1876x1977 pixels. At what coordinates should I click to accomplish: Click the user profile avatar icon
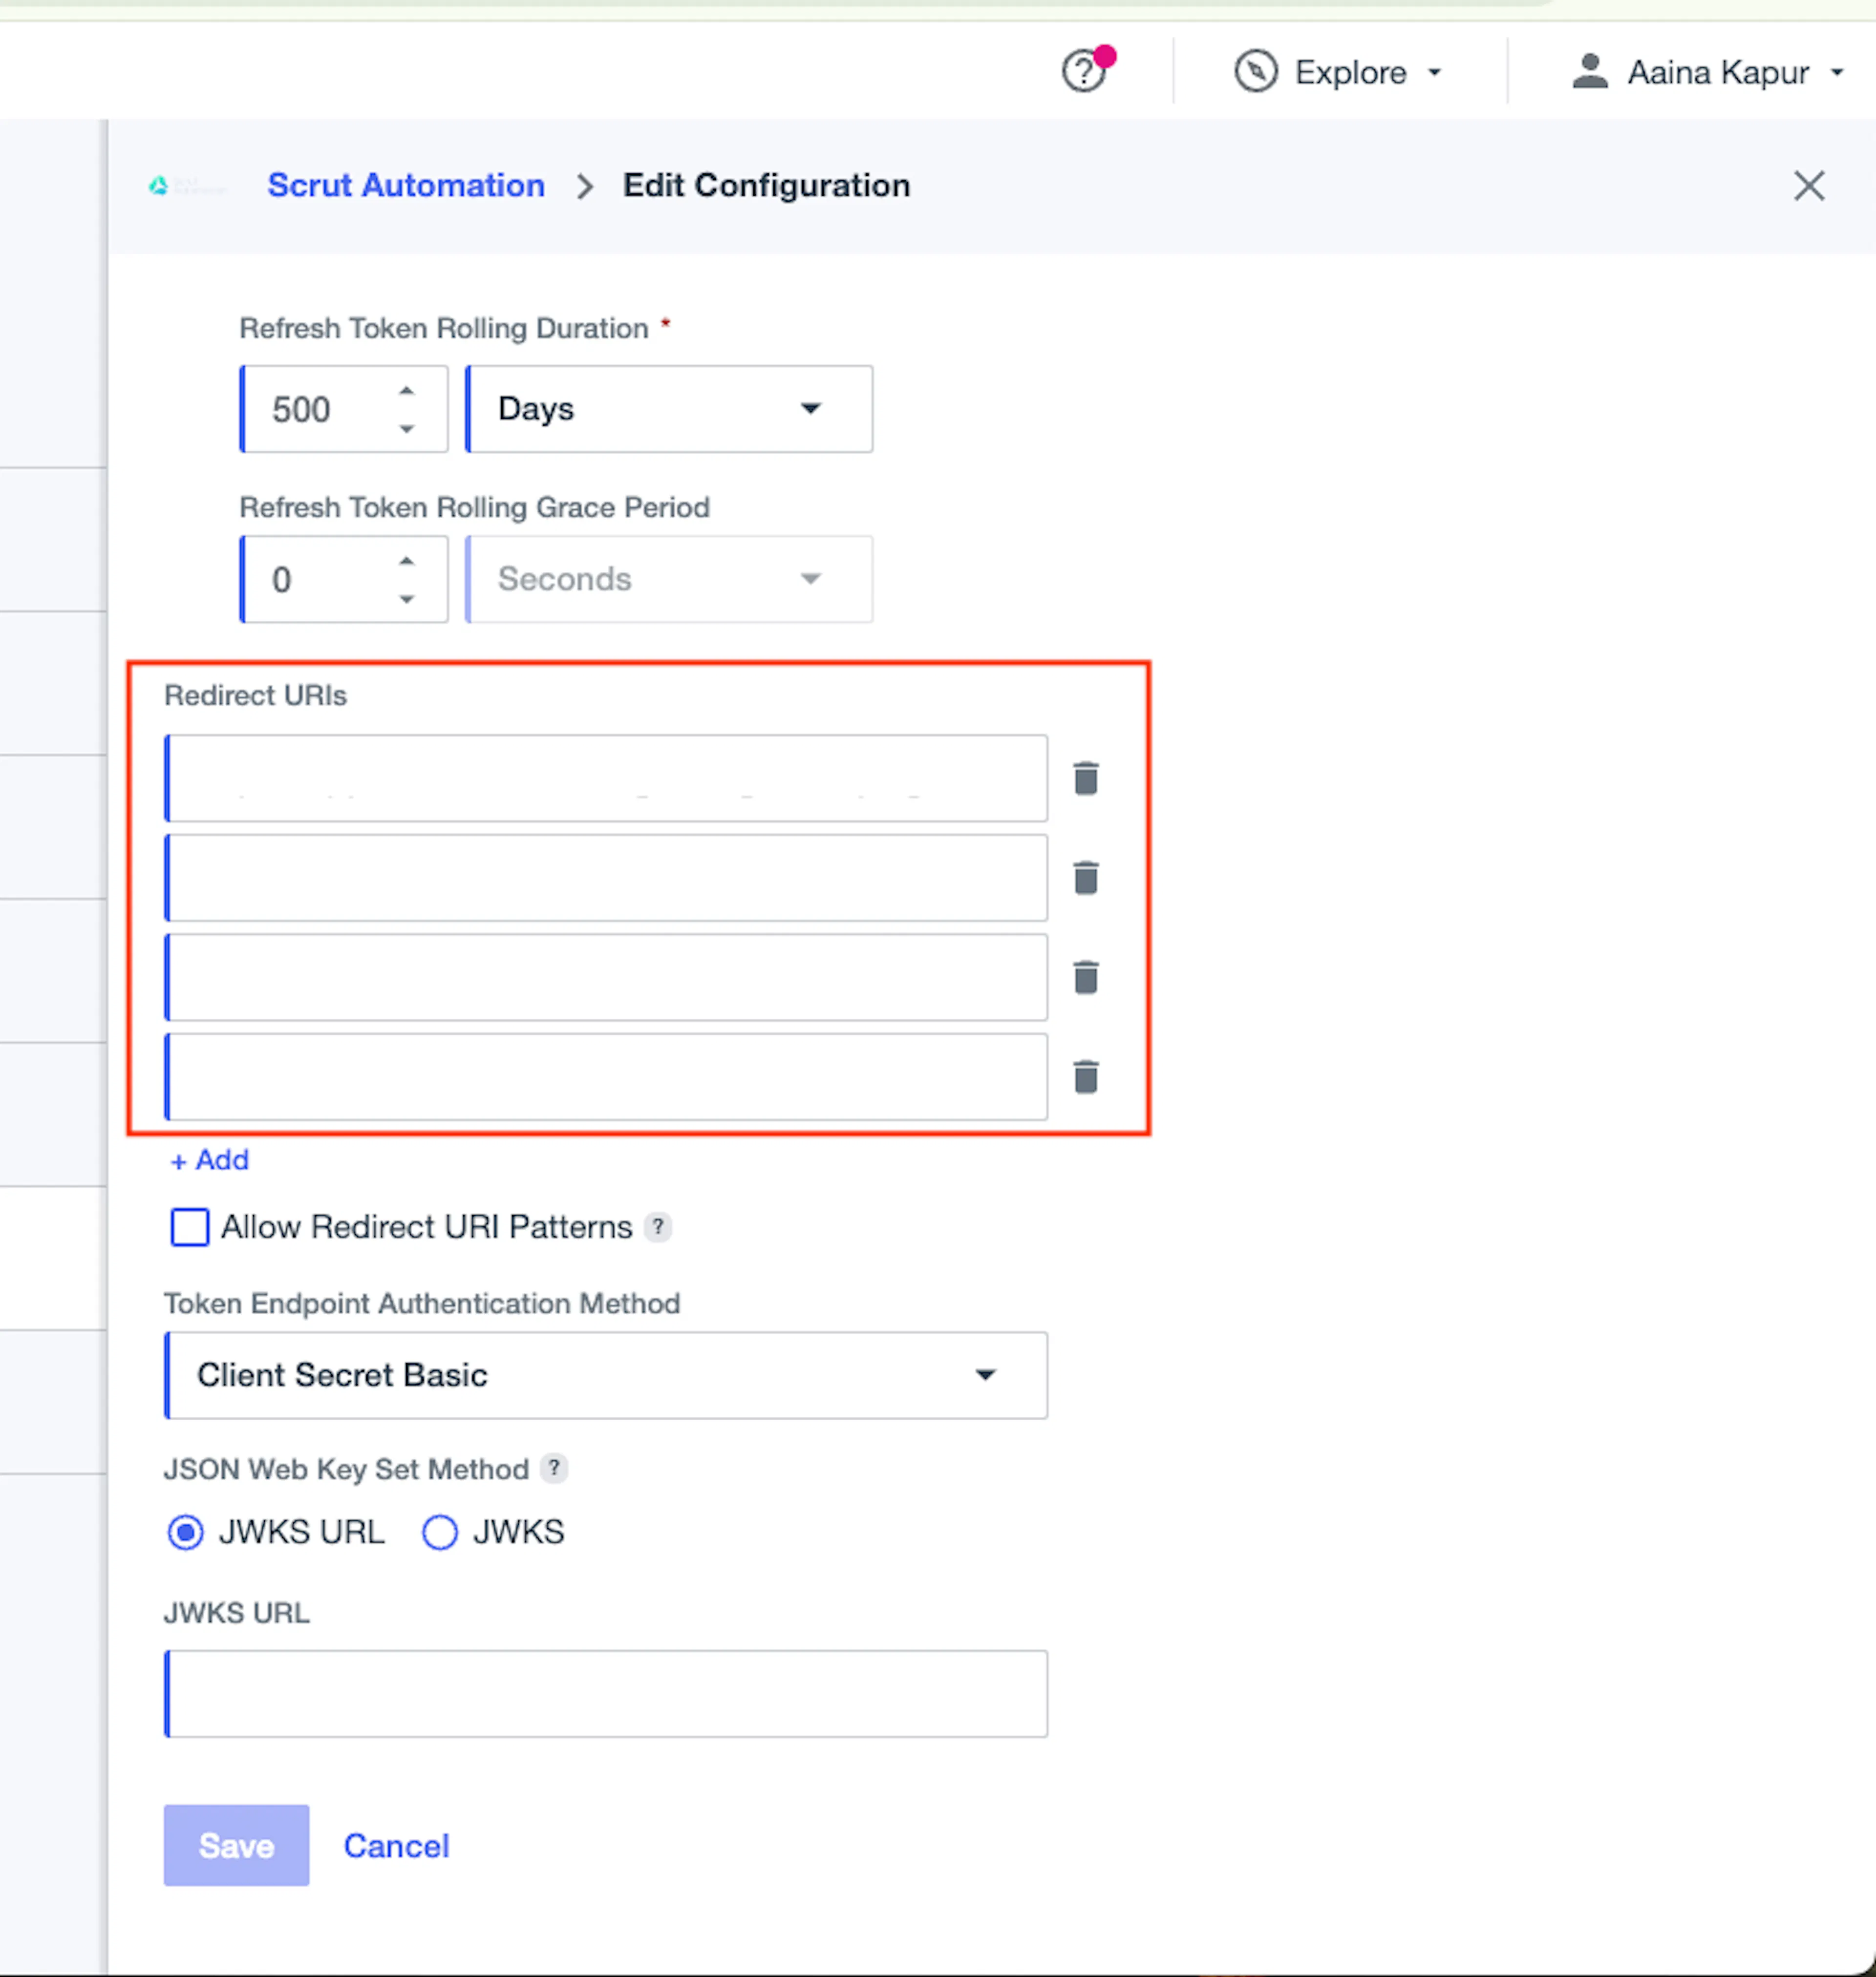1590,72
